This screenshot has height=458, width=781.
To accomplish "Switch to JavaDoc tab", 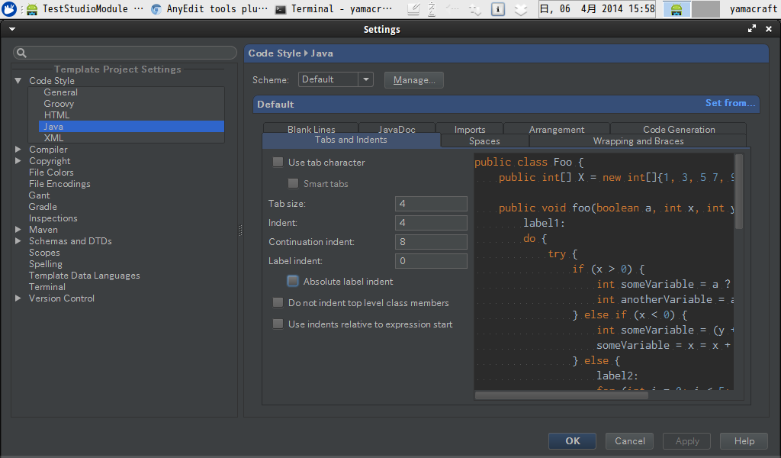I will click(397, 129).
